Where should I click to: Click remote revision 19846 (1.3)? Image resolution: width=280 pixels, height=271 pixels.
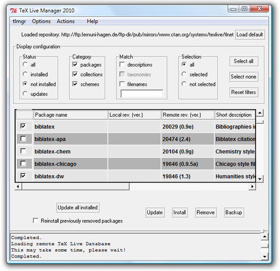(x=176, y=176)
